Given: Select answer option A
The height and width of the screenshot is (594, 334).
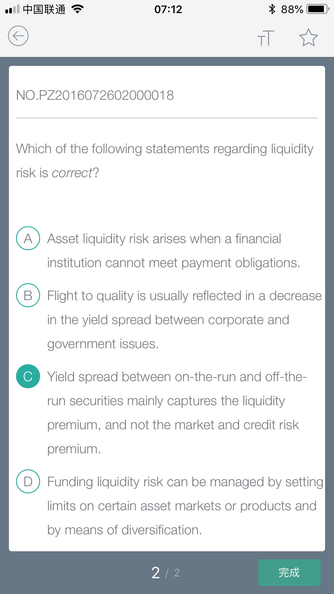Looking at the screenshot, I should tap(28, 238).
